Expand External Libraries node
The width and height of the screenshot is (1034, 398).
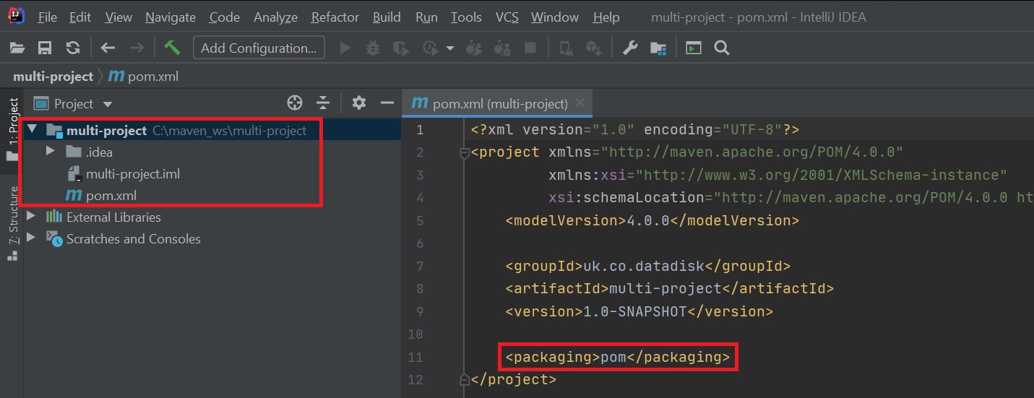tap(30, 217)
